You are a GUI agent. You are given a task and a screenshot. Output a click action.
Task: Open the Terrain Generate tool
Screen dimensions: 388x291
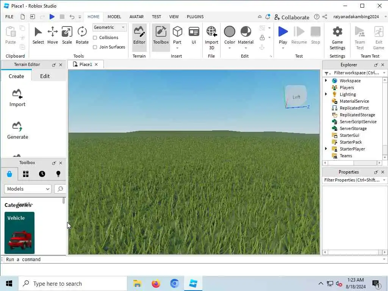(17, 130)
